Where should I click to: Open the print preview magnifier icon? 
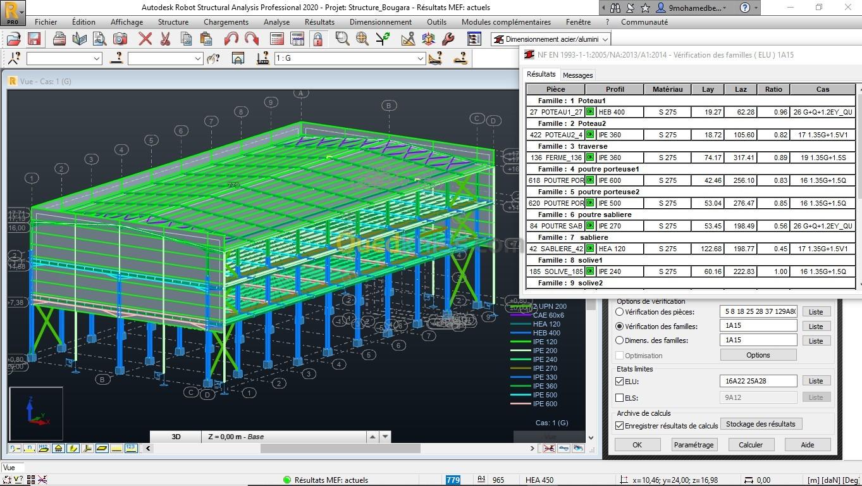pos(99,39)
